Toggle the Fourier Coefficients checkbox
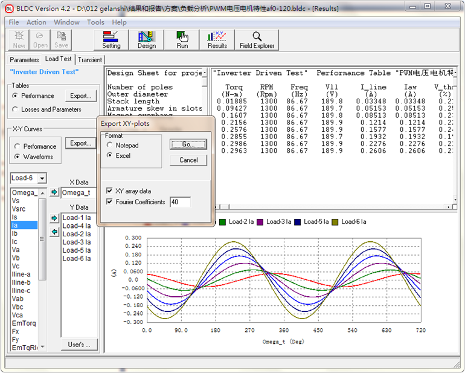The image size is (465, 373). (109, 202)
